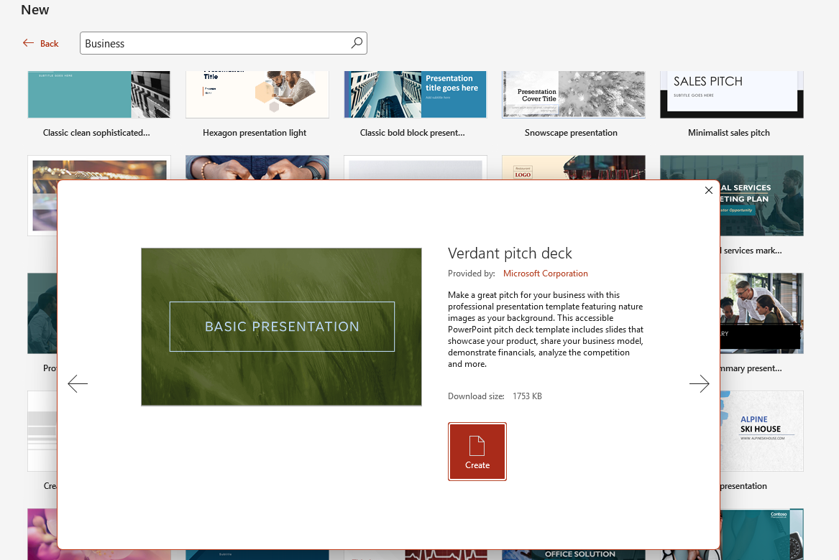Image resolution: width=839 pixels, height=560 pixels.
Task: Select Alpine Ski House template thumbnail
Action: coord(761,431)
